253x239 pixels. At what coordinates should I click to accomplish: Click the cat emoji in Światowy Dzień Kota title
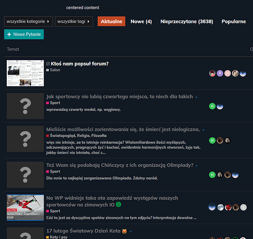coord(125,231)
